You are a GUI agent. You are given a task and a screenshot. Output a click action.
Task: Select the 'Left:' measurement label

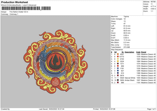(112, 26)
